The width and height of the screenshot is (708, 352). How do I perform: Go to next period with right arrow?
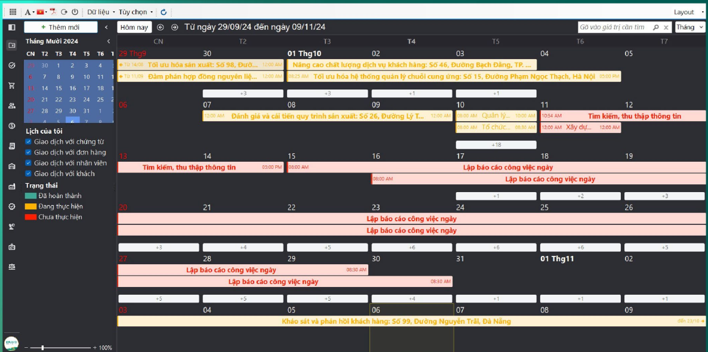click(174, 27)
